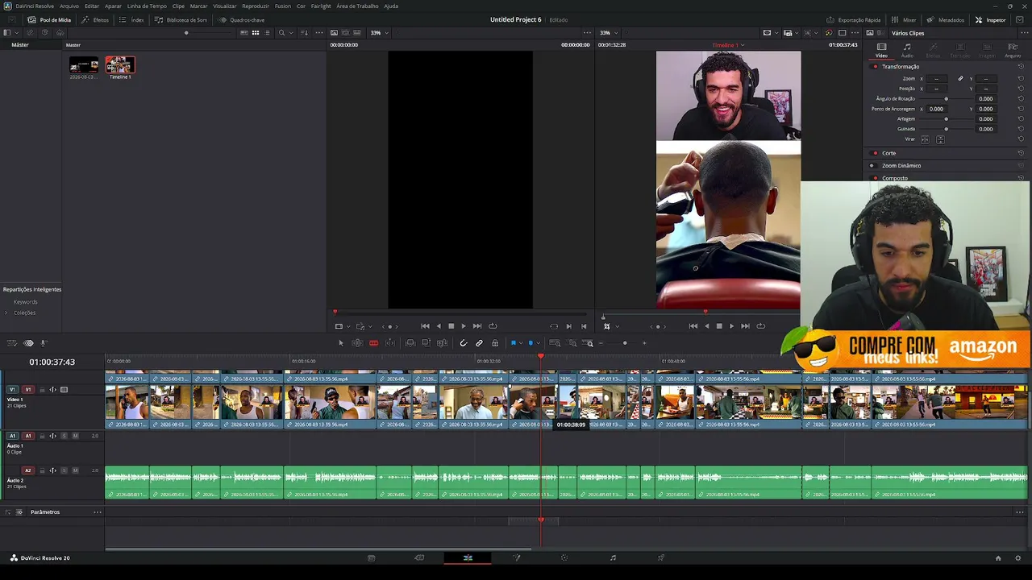1032x580 pixels.
Task: Open Project Settings gear icon
Action: [1018, 558]
